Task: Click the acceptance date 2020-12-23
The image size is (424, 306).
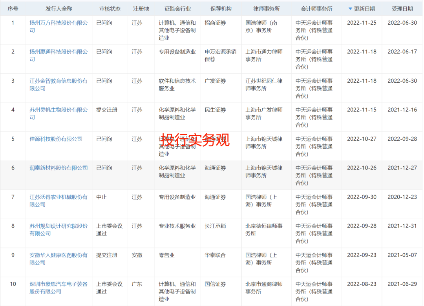Action: click(402, 197)
